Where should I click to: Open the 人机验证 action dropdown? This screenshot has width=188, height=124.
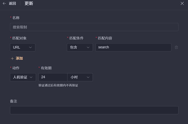[x=23, y=77]
